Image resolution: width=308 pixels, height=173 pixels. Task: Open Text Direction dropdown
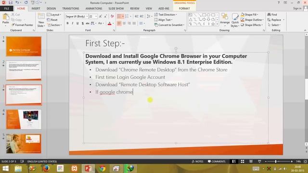pos(166,15)
